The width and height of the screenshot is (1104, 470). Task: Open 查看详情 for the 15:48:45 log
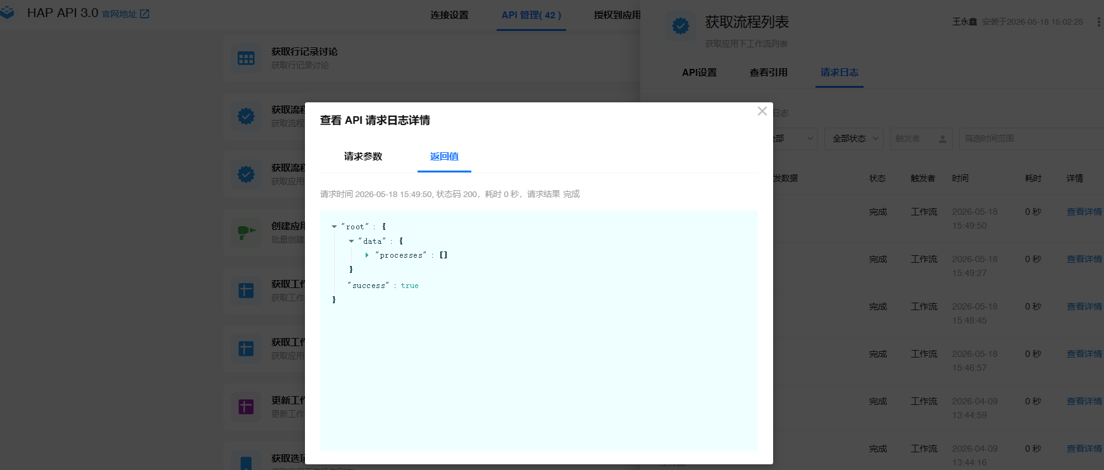1084,307
